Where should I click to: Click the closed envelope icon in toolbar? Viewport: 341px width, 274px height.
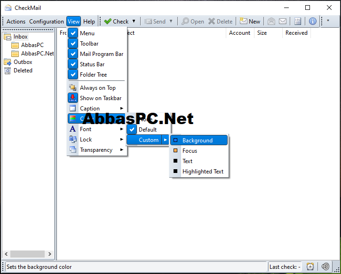(x=283, y=21)
